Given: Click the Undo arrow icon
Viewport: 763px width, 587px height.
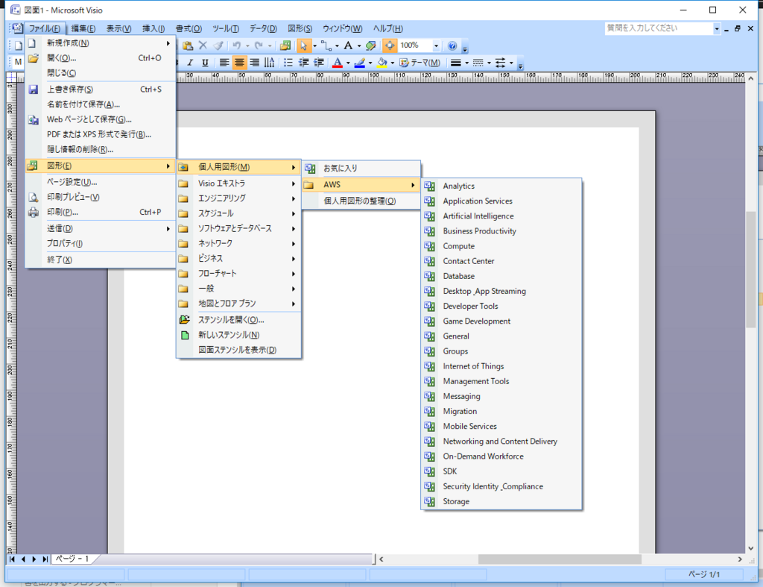Looking at the screenshot, I should [x=236, y=45].
